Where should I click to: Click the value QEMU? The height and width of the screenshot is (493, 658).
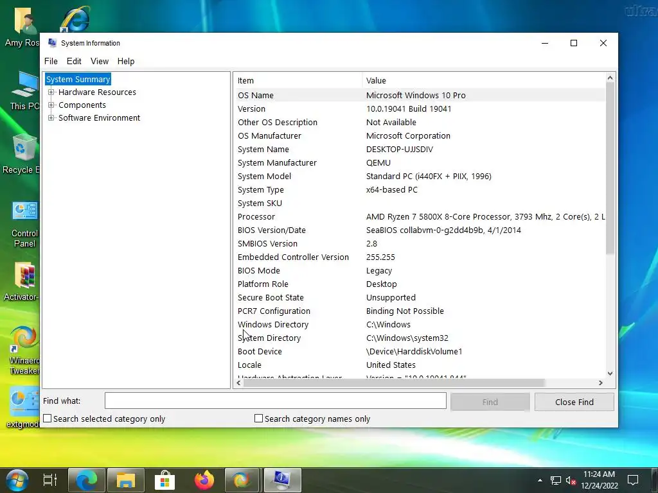(x=378, y=162)
